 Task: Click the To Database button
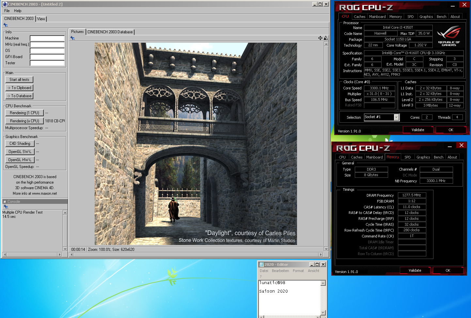click(x=19, y=96)
